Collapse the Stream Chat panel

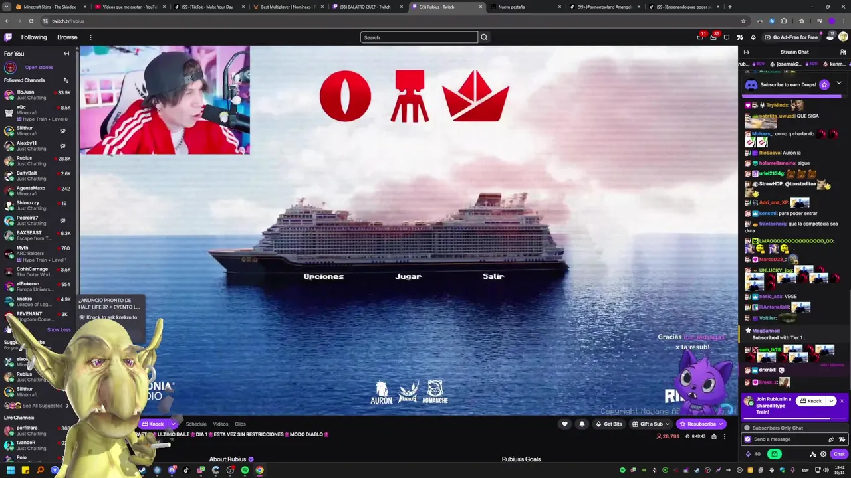click(x=746, y=52)
